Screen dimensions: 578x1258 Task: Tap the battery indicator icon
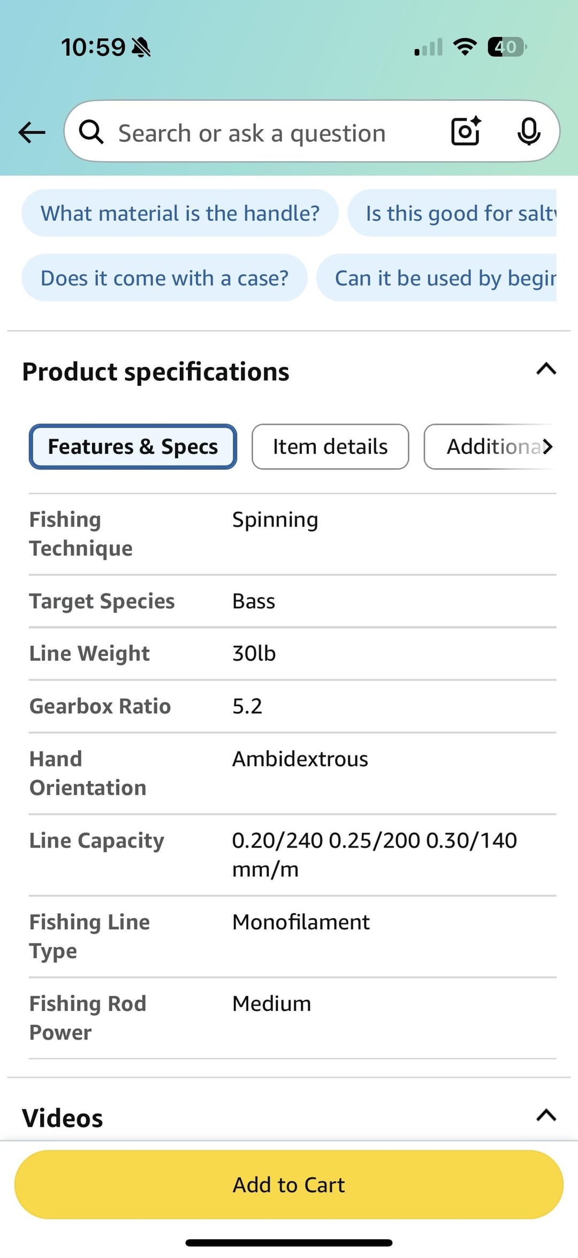click(x=506, y=47)
